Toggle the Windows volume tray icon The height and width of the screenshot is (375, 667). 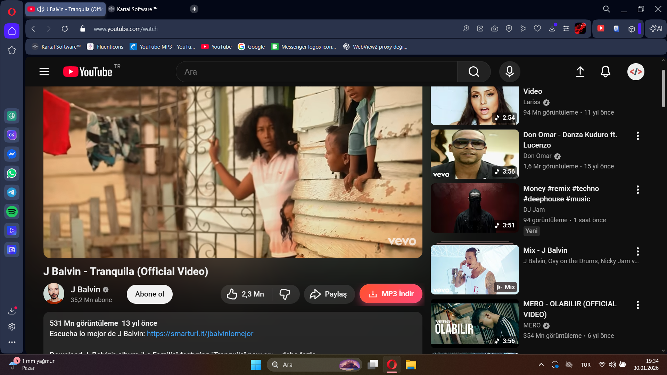pos(612,365)
